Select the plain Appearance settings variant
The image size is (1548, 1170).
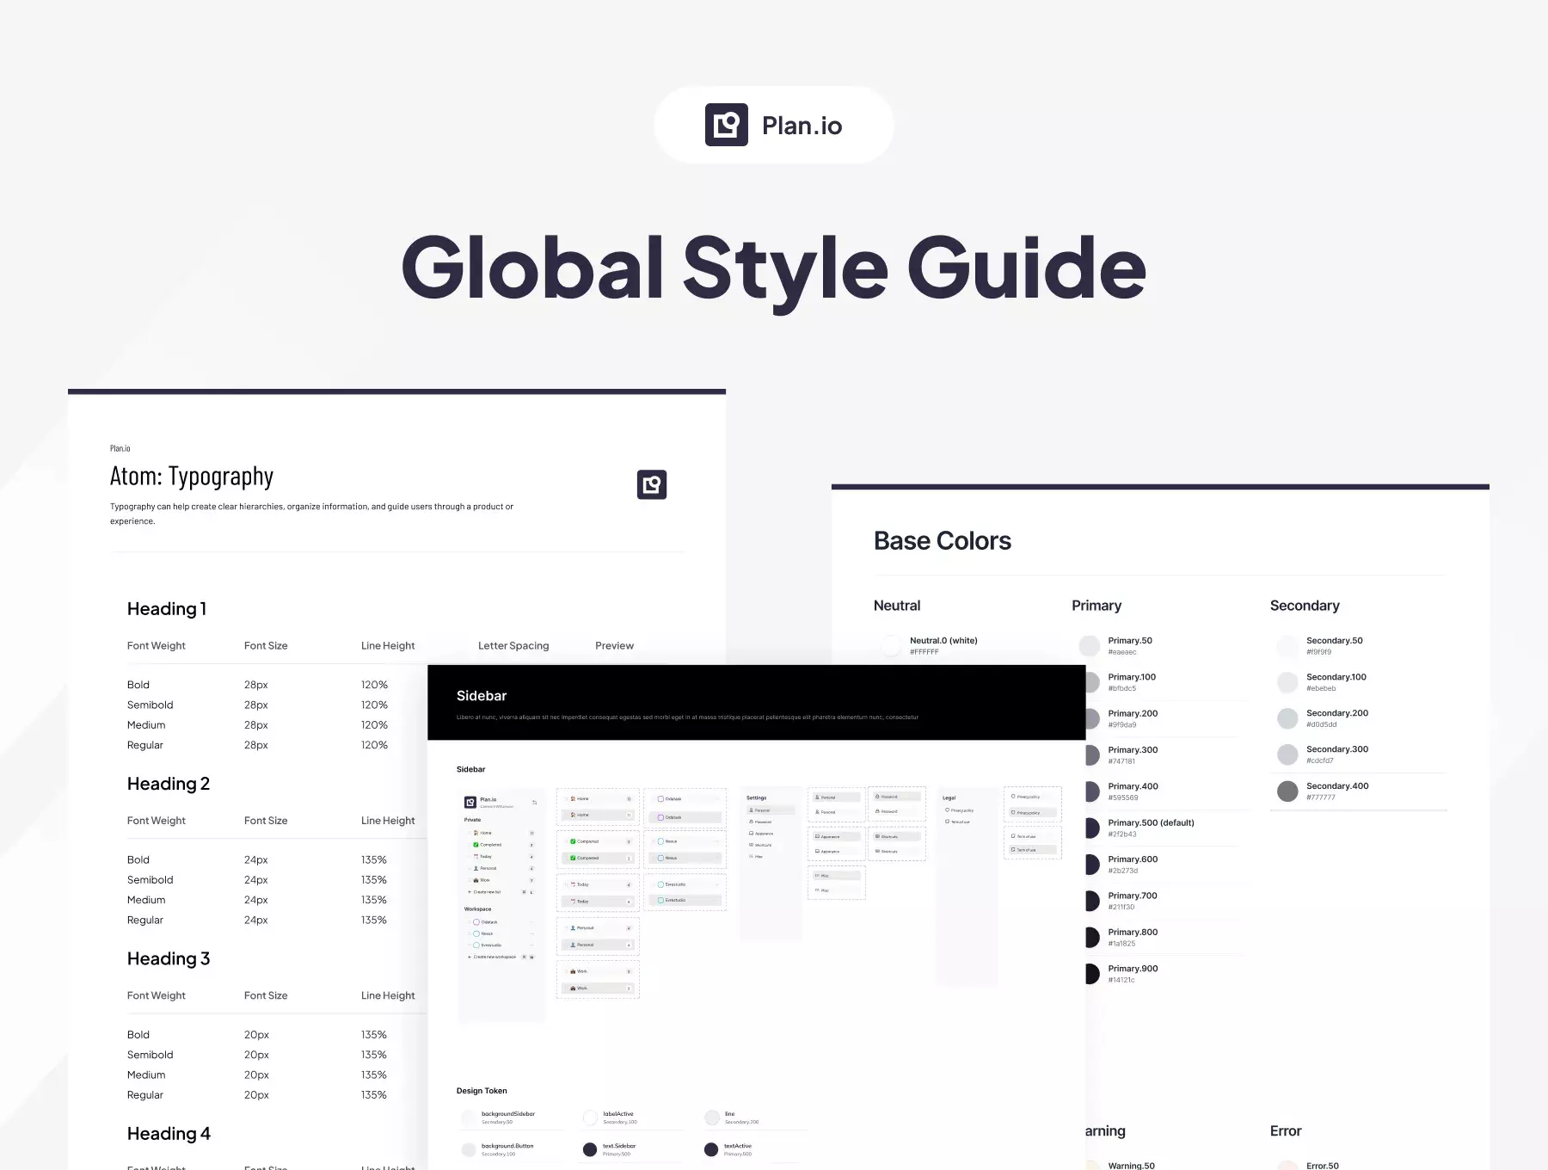pos(836,852)
